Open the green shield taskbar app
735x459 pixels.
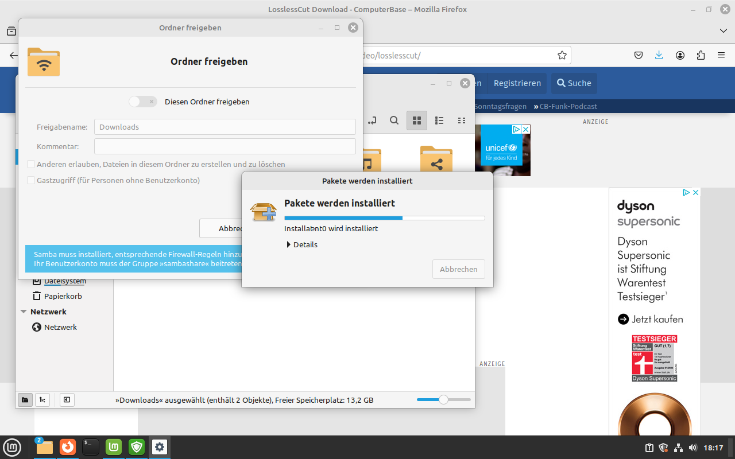pyautogui.click(x=137, y=447)
